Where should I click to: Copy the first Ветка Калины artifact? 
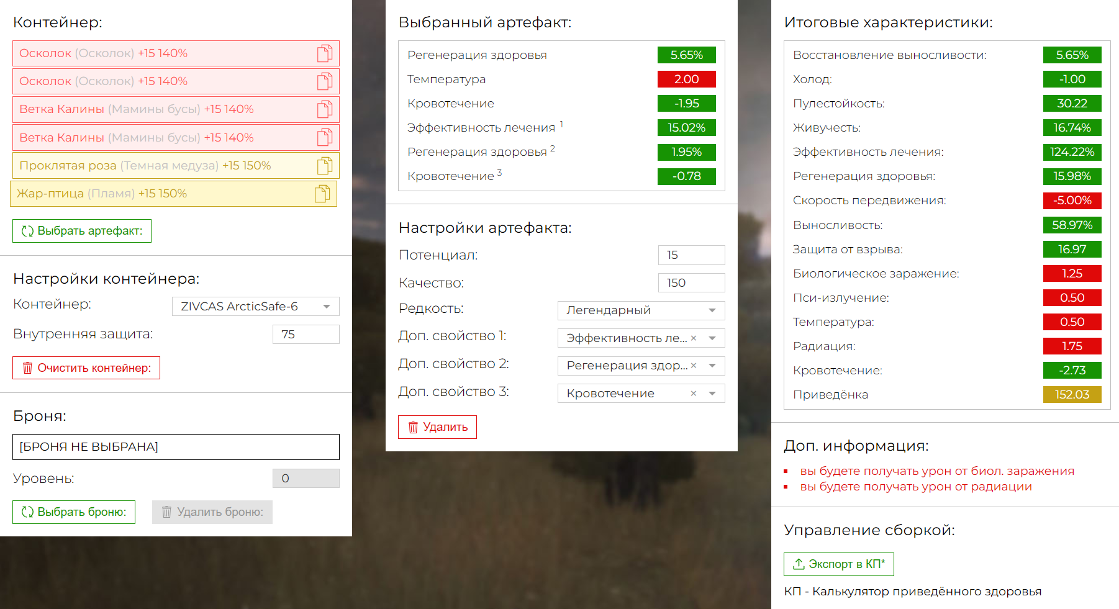click(x=325, y=109)
